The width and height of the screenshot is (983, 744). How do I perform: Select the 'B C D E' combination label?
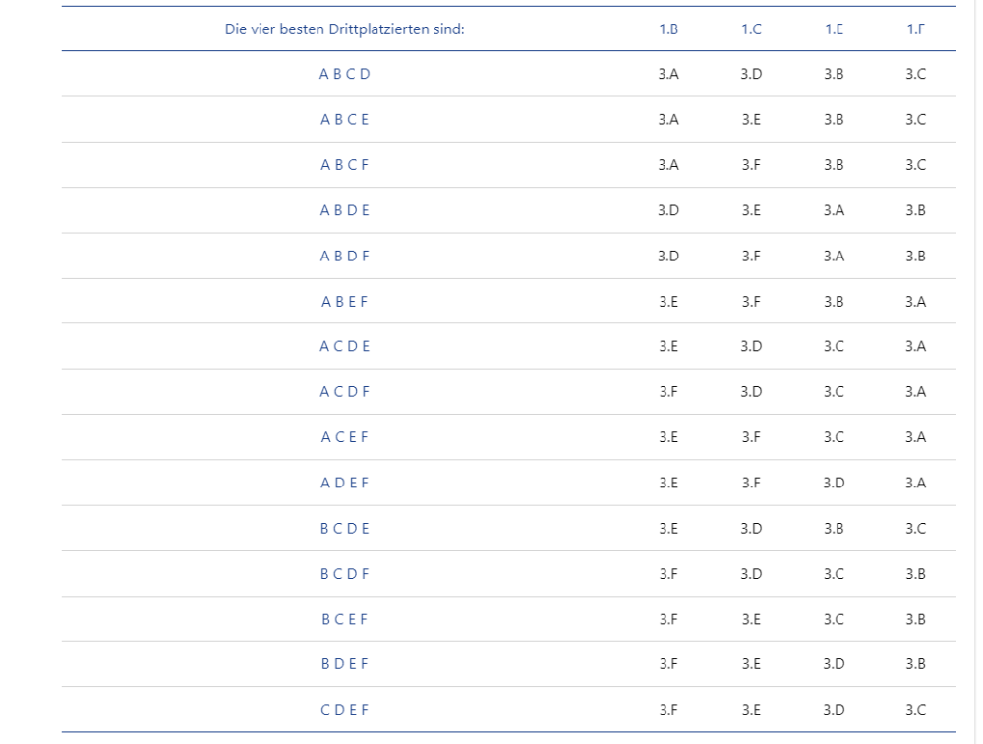click(x=344, y=528)
